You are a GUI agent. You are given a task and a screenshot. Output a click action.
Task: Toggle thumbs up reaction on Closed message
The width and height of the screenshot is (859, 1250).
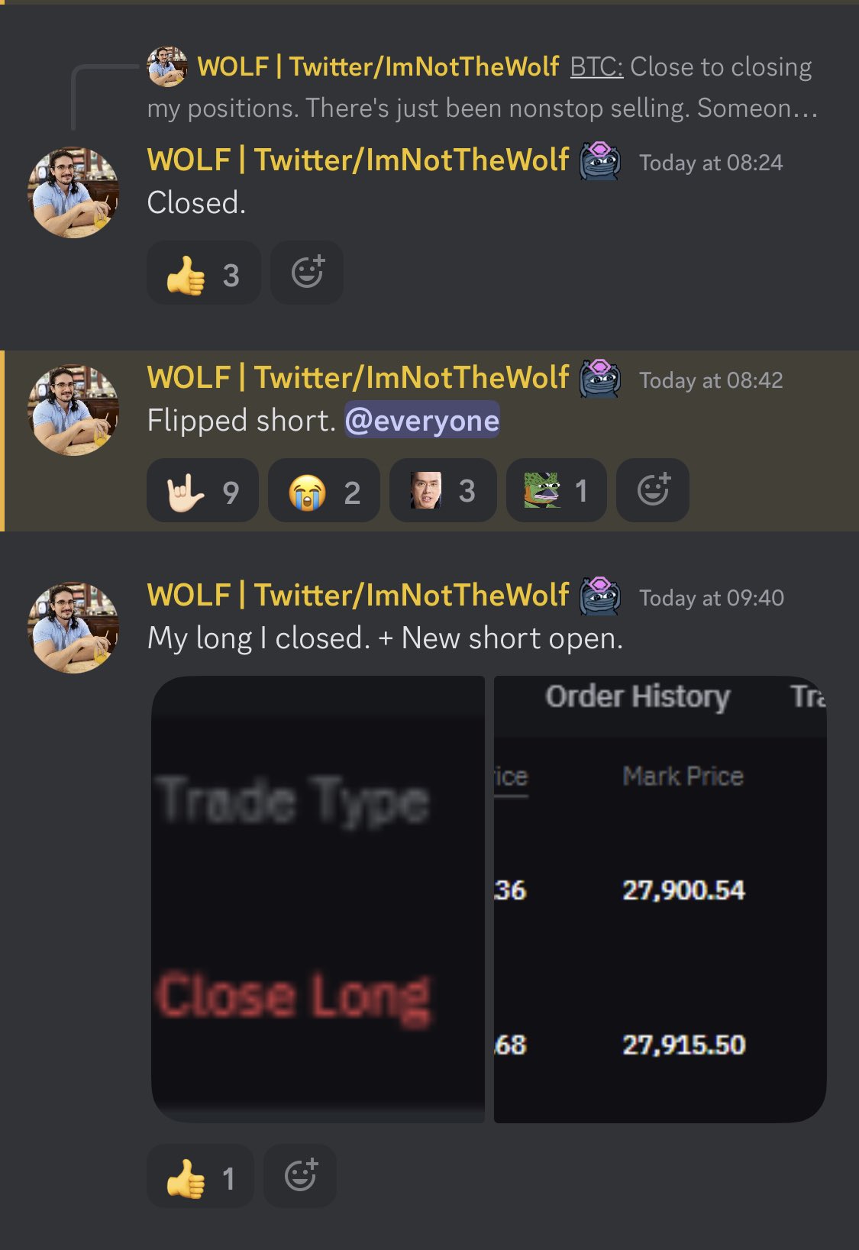tap(204, 273)
